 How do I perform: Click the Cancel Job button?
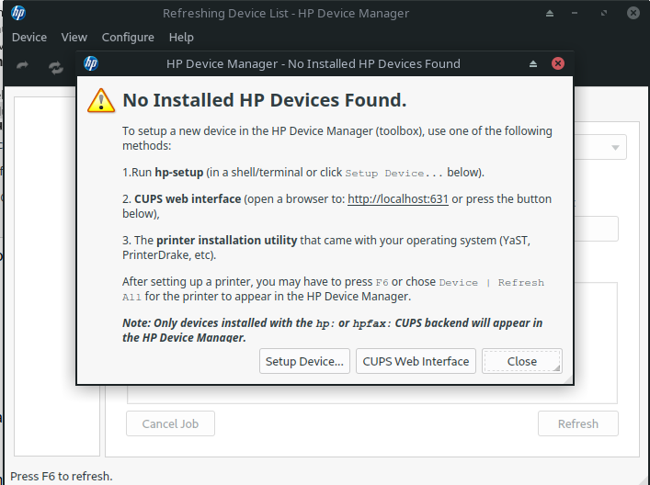(170, 423)
